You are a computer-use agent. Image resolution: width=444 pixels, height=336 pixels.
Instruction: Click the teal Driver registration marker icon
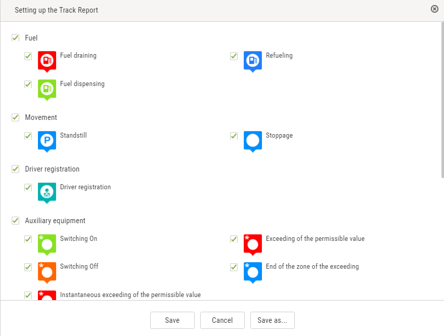click(47, 193)
